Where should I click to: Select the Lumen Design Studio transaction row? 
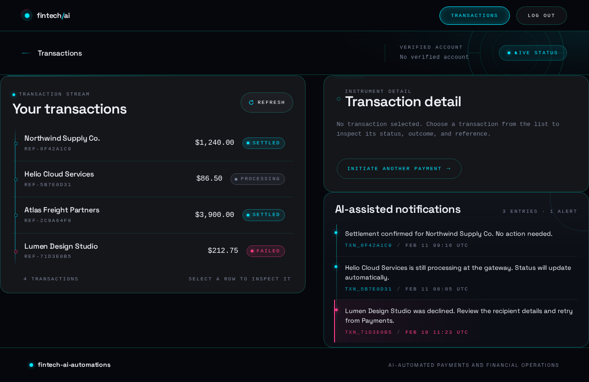[153, 251]
